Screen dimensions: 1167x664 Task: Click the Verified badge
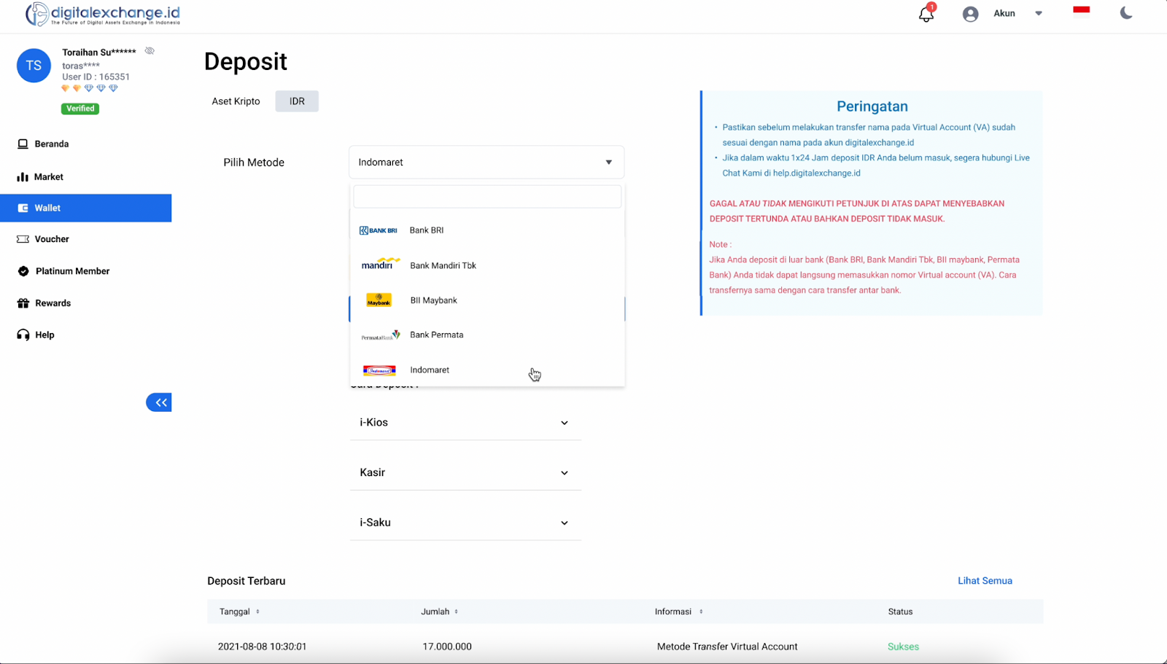tap(80, 109)
